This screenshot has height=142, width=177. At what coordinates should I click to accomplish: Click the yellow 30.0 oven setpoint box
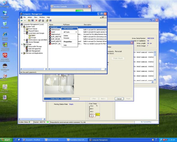97,115
